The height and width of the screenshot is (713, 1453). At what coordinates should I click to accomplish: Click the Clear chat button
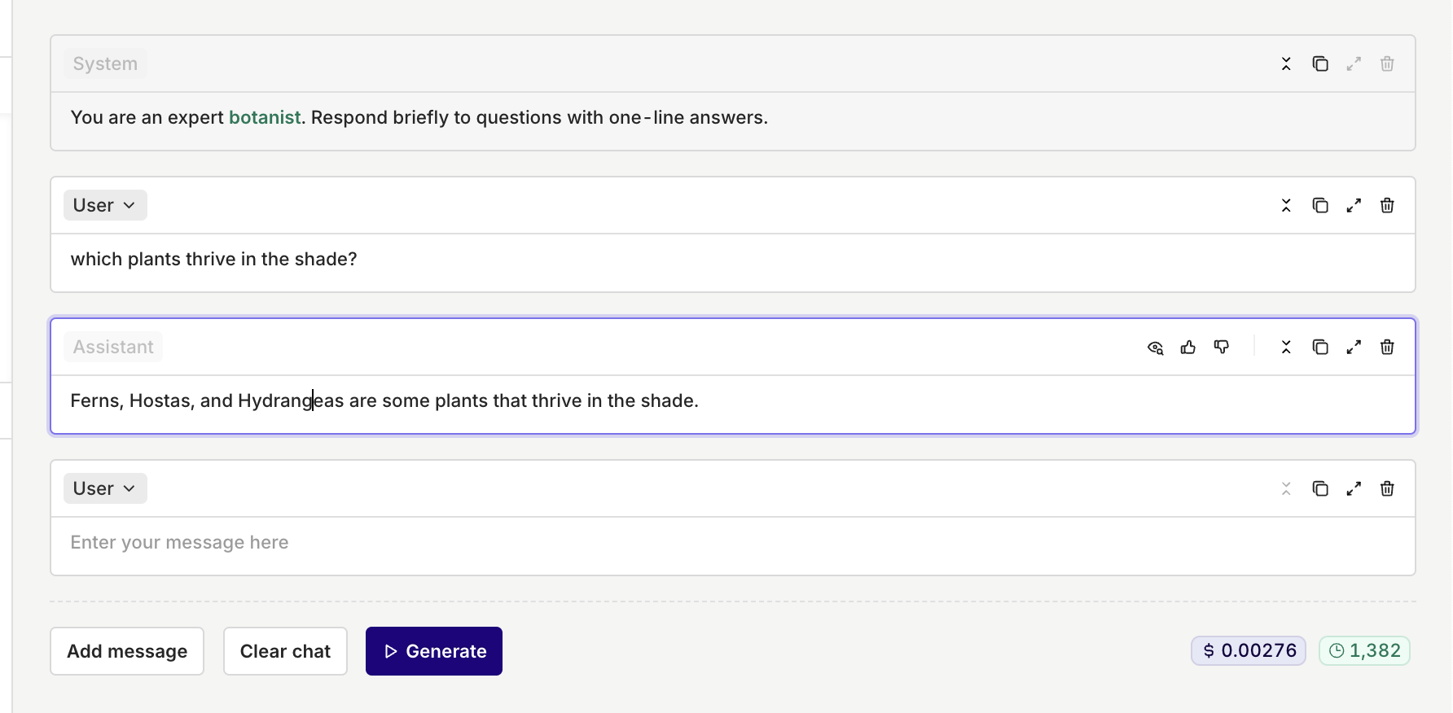285,651
